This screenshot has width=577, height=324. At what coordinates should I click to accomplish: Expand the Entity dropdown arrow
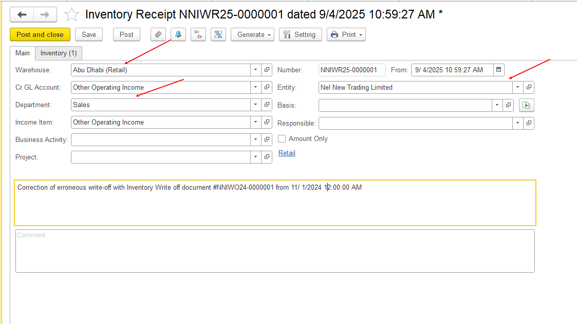tap(517, 87)
